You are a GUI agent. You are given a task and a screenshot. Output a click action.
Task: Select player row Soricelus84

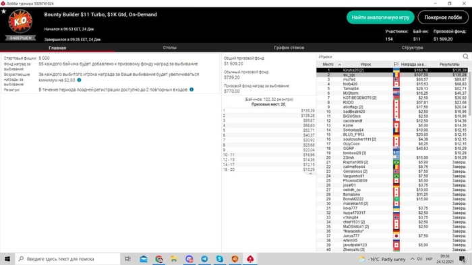392,130
